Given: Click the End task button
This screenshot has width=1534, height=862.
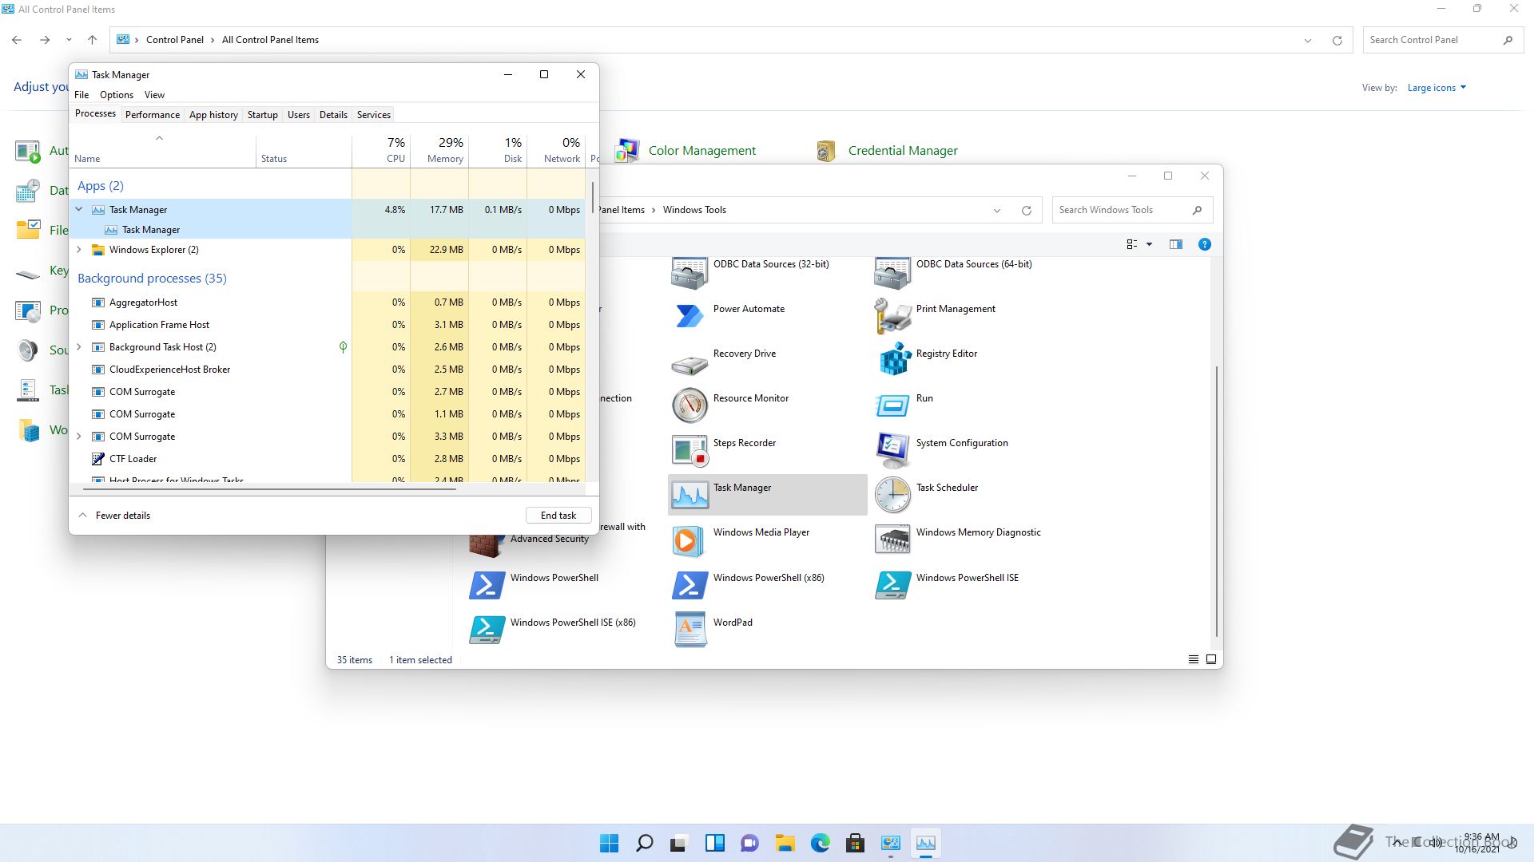Looking at the screenshot, I should click(558, 516).
